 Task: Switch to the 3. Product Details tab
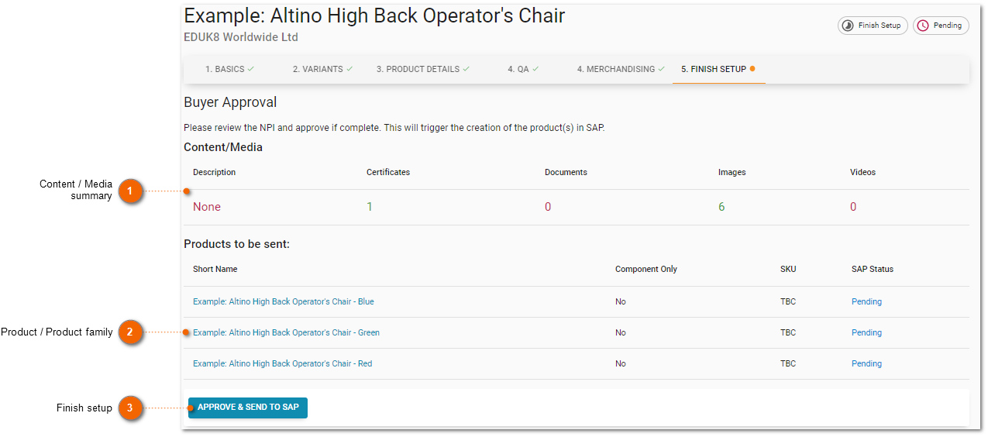click(423, 69)
